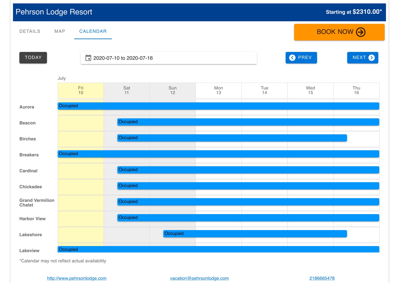Click the BOOK NOW button

pyautogui.click(x=339, y=32)
